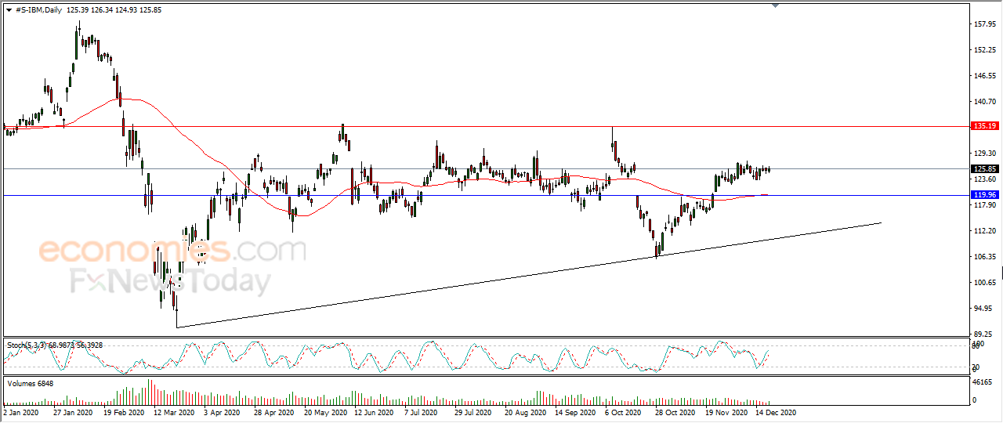Select the rising black trendline

(529, 275)
